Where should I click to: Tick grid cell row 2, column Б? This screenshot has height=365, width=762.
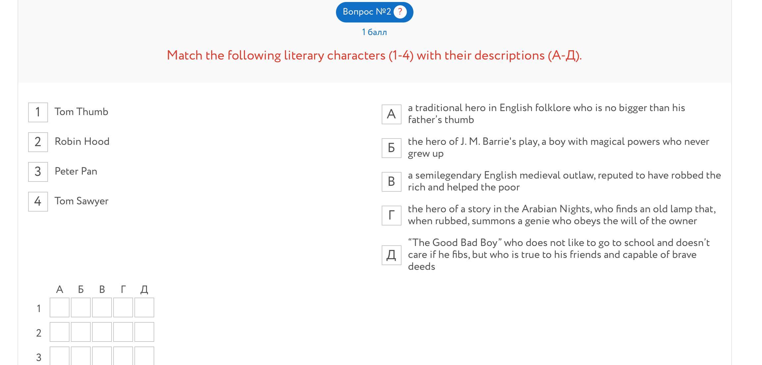pyautogui.click(x=81, y=332)
